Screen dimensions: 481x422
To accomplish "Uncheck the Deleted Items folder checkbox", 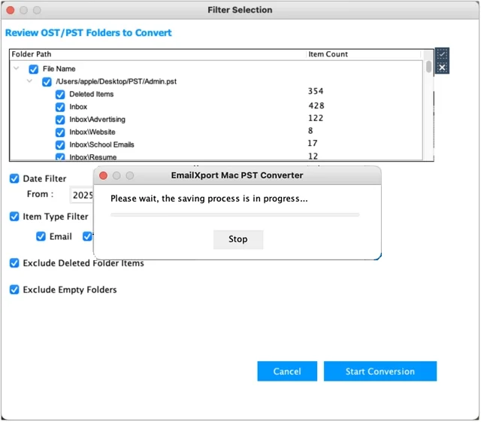I will tap(60, 94).
